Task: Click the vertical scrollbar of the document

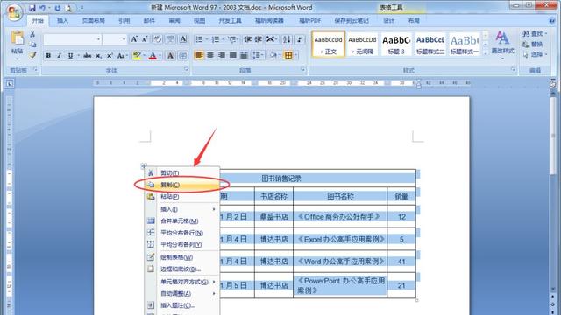Action: [x=553, y=136]
